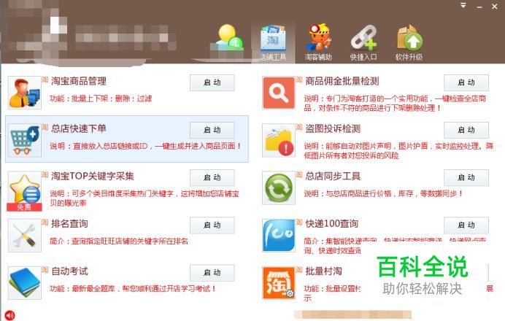Click the green sync icon 总店同步工具
505x321 pixels.
pos(279,188)
